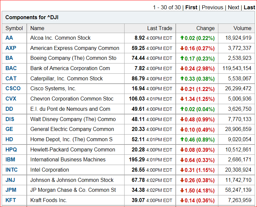Image resolution: width=257 pixels, height=207 pixels.
Task: Select the 'Components for ^DJI' table title
Action: (32, 18)
